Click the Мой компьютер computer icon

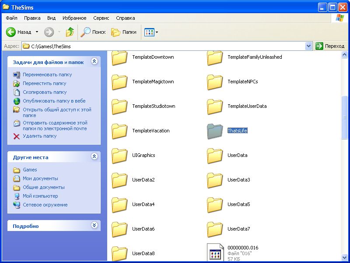tap(17, 196)
